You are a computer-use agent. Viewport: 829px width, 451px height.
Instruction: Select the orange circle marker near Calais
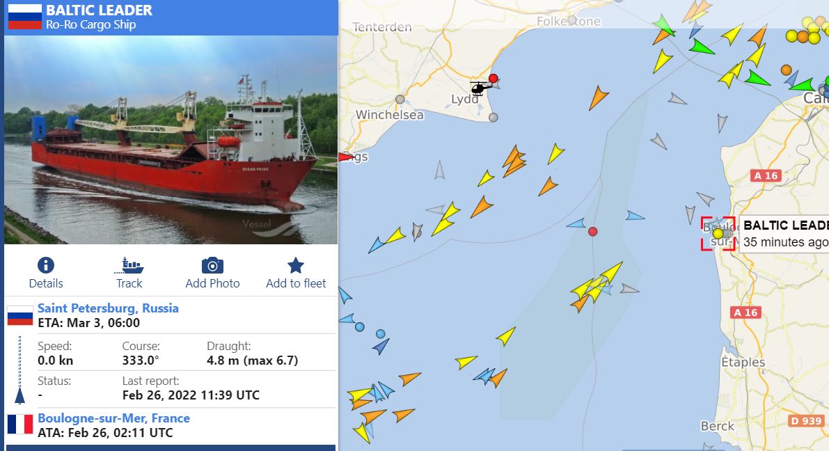[x=786, y=70]
